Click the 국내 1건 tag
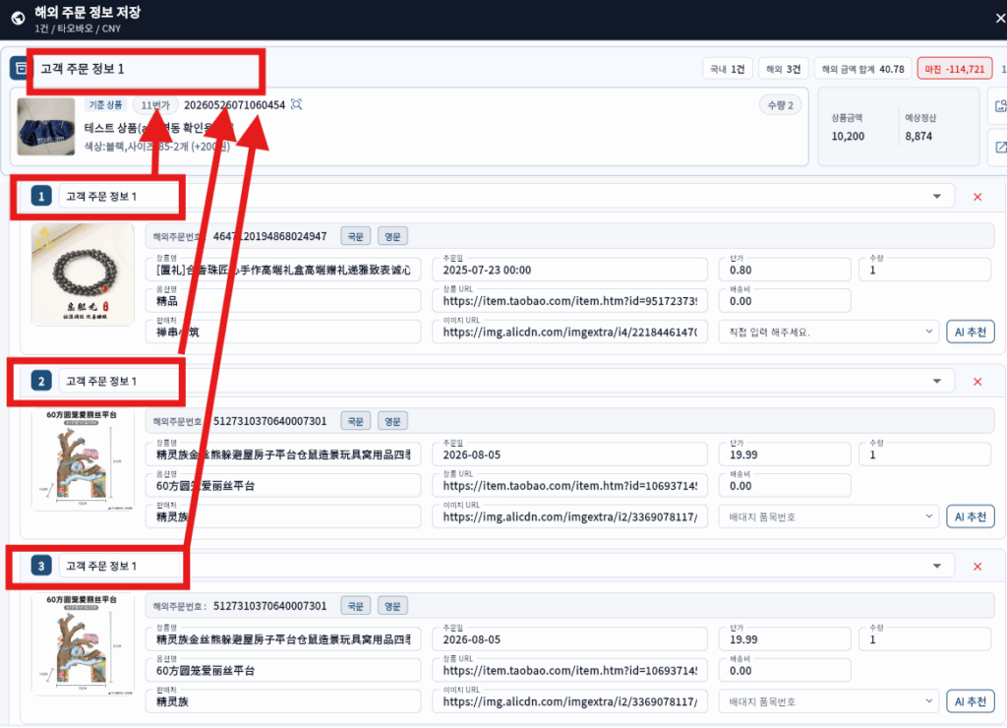The width and height of the screenshot is (1007, 728). (727, 69)
